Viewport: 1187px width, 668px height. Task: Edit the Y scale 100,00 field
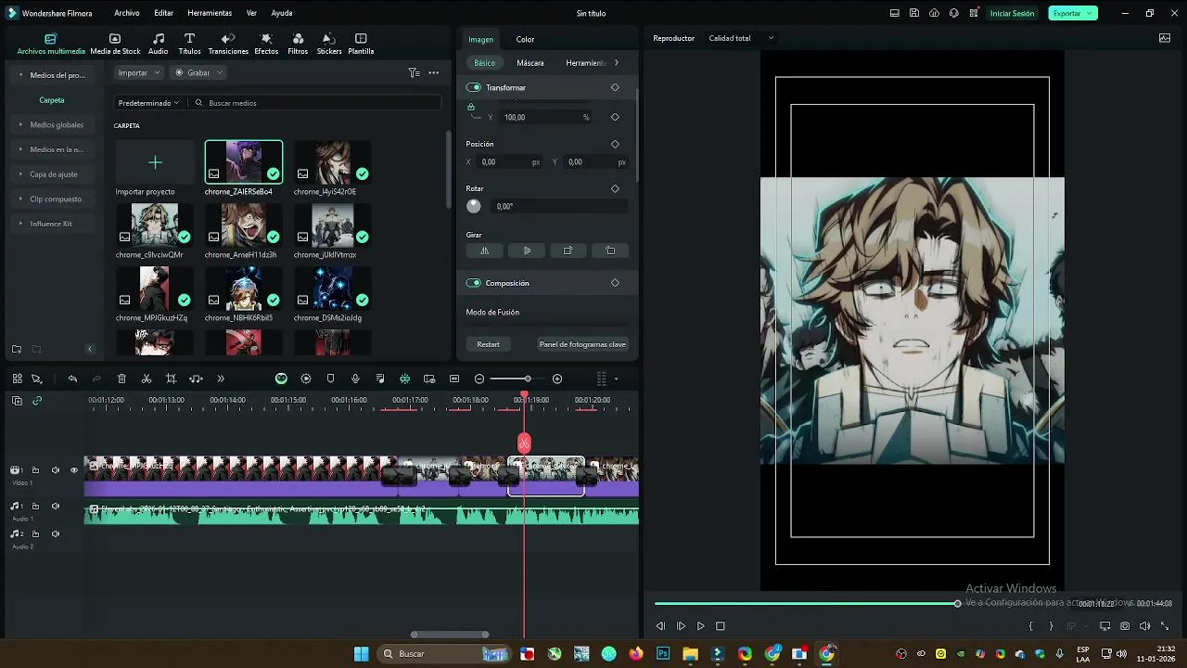(x=546, y=118)
